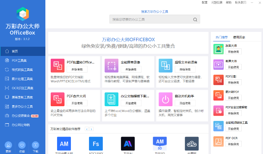Open the FOCUSKY software thumbnail

click(x=96, y=143)
